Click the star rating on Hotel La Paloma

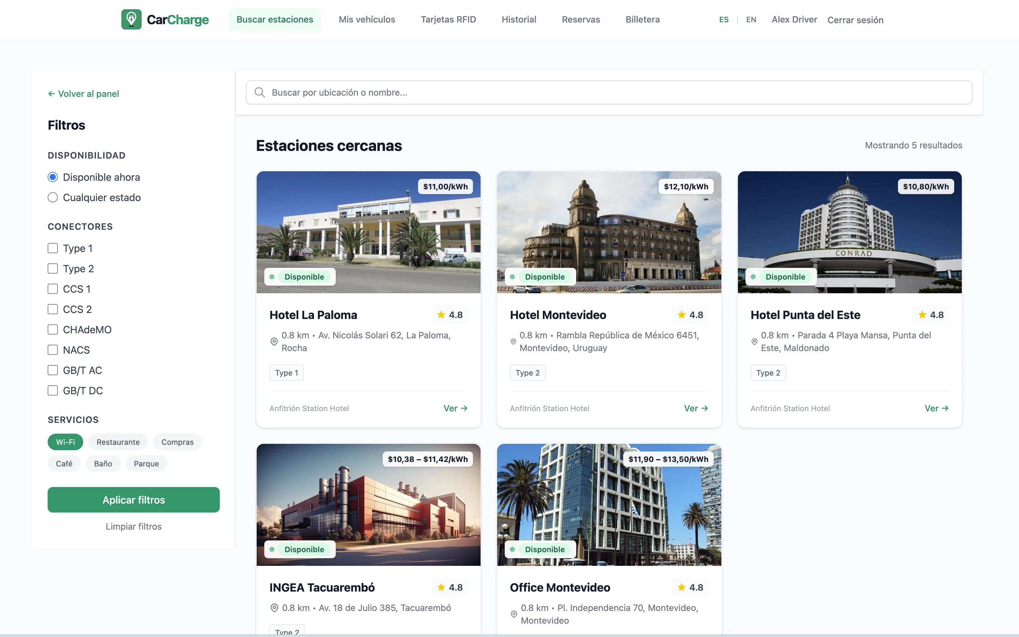coord(450,315)
